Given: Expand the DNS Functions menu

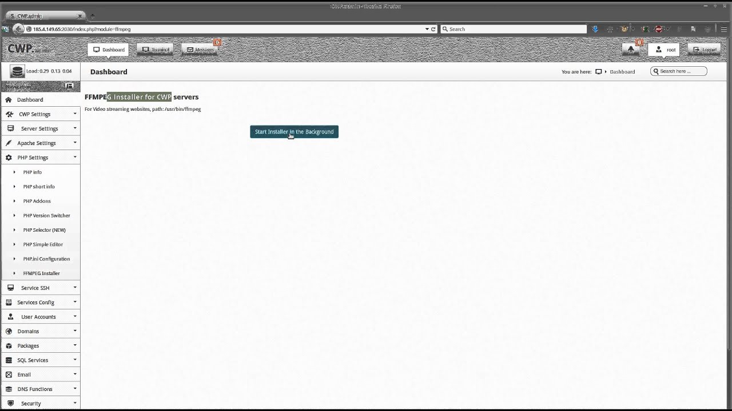Looking at the screenshot, I should (x=40, y=389).
